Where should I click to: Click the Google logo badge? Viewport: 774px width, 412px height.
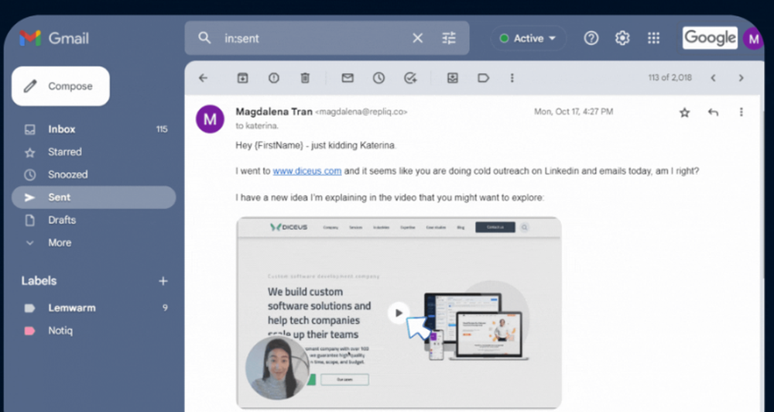click(x=710, y=38)
